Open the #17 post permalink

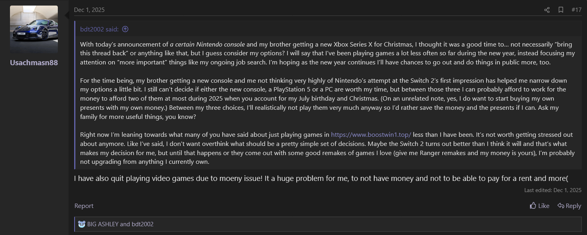(576, 10)
